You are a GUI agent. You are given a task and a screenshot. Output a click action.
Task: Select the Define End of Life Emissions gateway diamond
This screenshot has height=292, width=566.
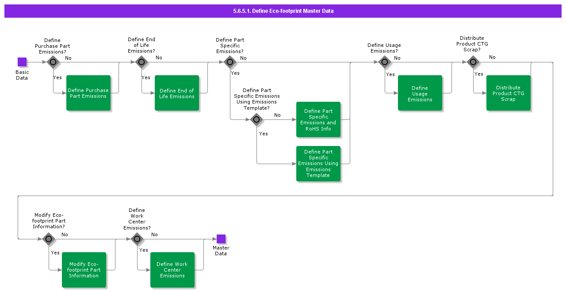141,62
